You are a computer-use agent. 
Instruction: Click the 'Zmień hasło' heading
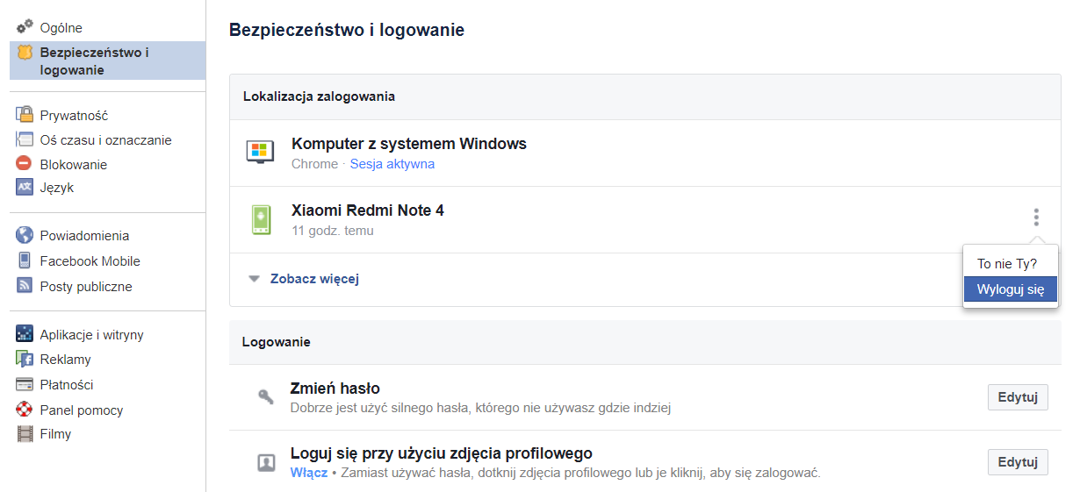pos(335,389)
